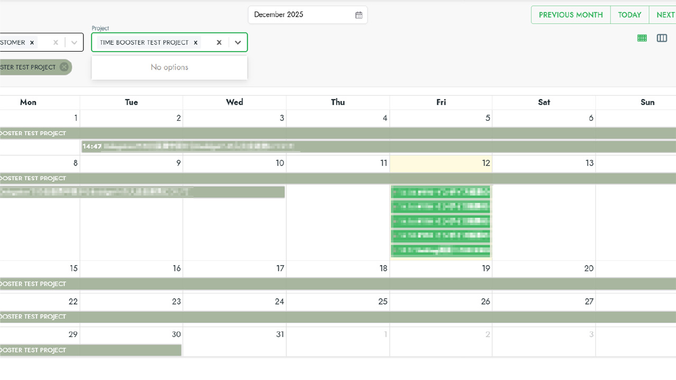Advance to the NEXT month

(x=665, y=15)
